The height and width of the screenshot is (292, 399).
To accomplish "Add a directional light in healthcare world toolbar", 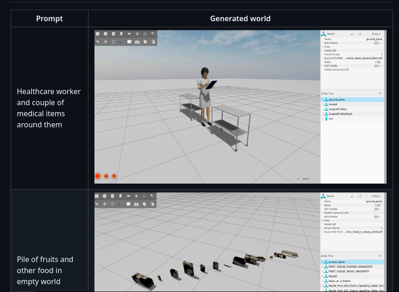I will (145, 34).
